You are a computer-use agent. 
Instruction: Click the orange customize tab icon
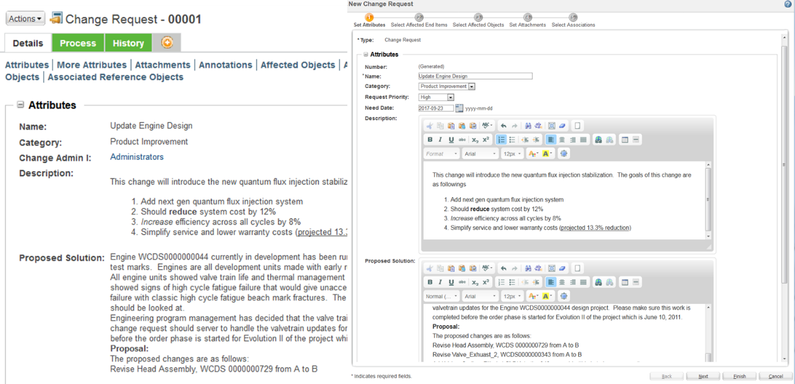[167, 42]
